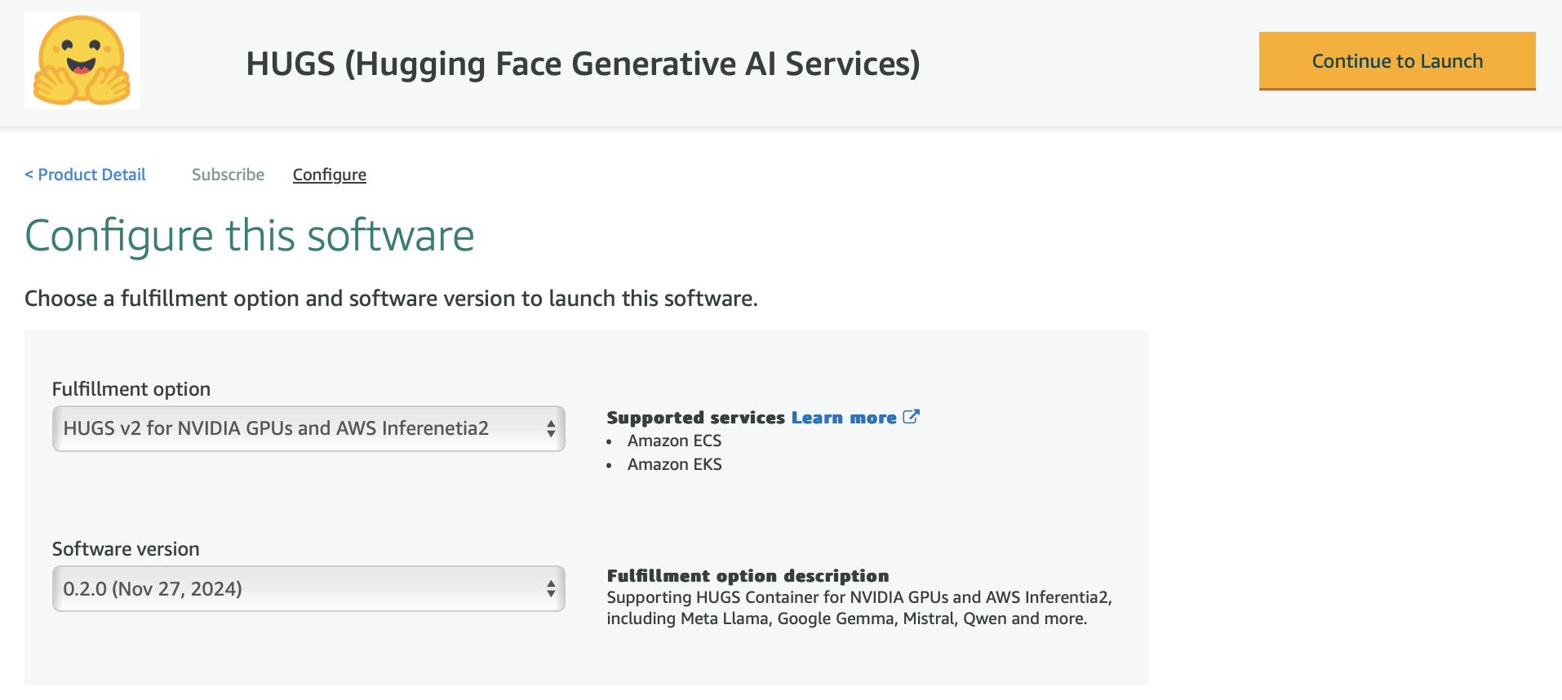Screen dimensions: 1562x700
Task: Click the Supported services heading
Action: point(695,418)
